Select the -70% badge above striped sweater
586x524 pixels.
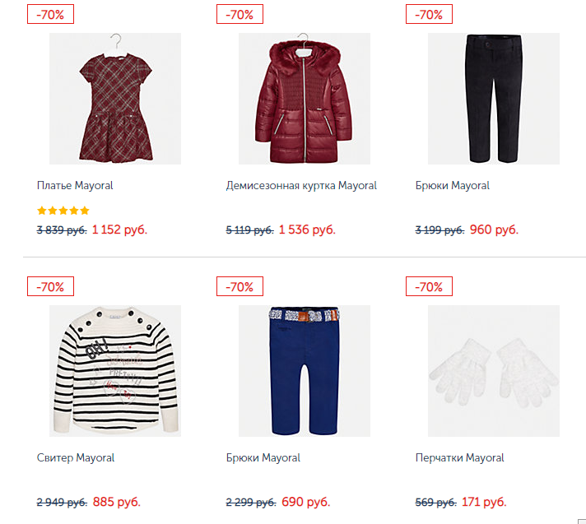click(x=50, y=287)
